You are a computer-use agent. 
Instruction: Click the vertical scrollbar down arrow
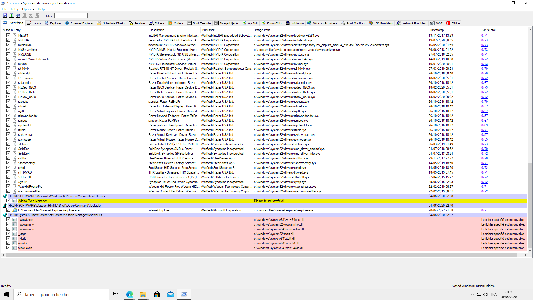pyautogui.click(x=530, y=250)
